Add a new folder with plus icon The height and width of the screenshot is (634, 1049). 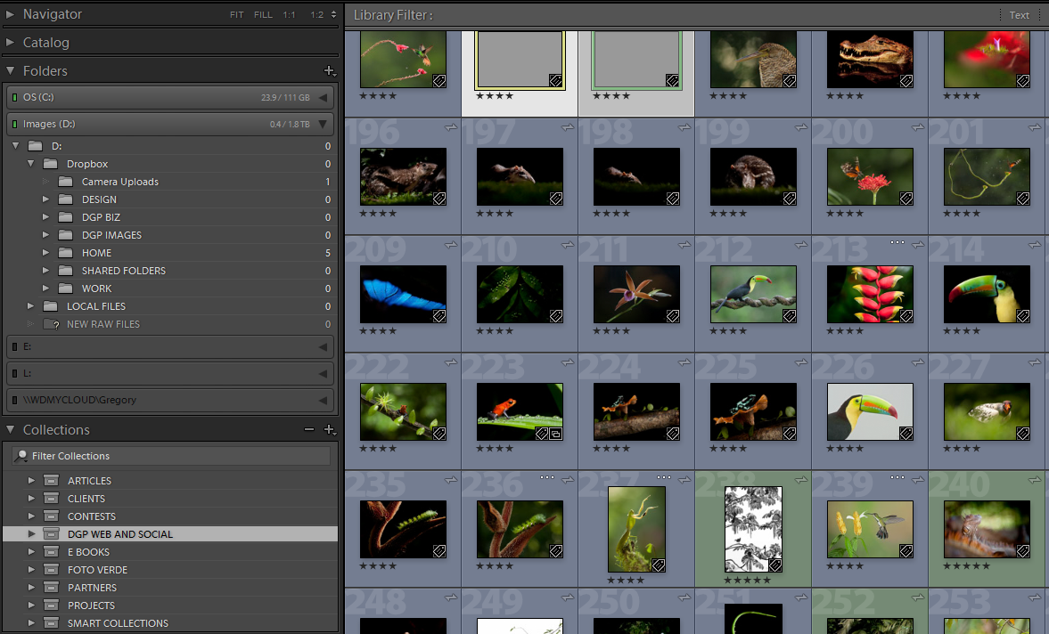pyautogui.click(x=329, y=70)
